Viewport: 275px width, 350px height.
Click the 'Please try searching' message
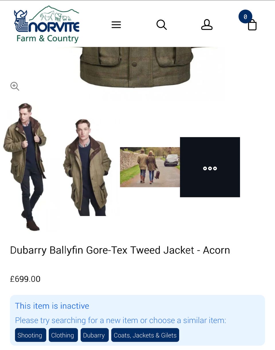(x=121, y=320)
